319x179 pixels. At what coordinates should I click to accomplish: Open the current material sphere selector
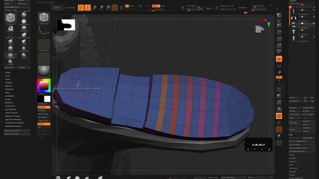click(x=44, y=71)
